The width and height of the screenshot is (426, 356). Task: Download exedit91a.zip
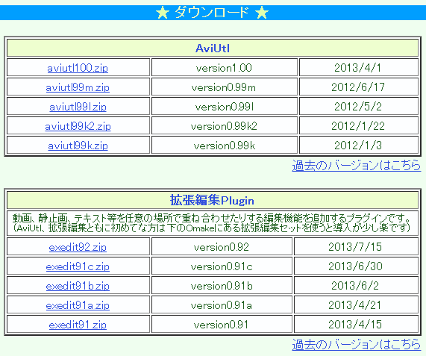pyautogui.click(x=78, y=305)
